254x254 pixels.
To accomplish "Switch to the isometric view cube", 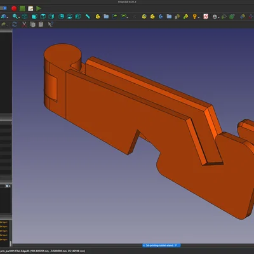I will click(x=25, y=17).
